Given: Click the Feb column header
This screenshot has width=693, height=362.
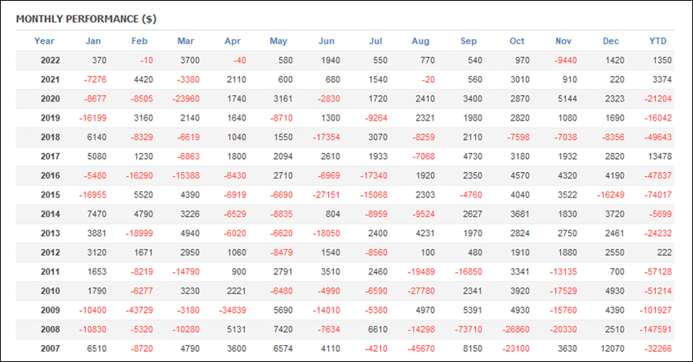Looking at the screenshot, I should point(139,41).
